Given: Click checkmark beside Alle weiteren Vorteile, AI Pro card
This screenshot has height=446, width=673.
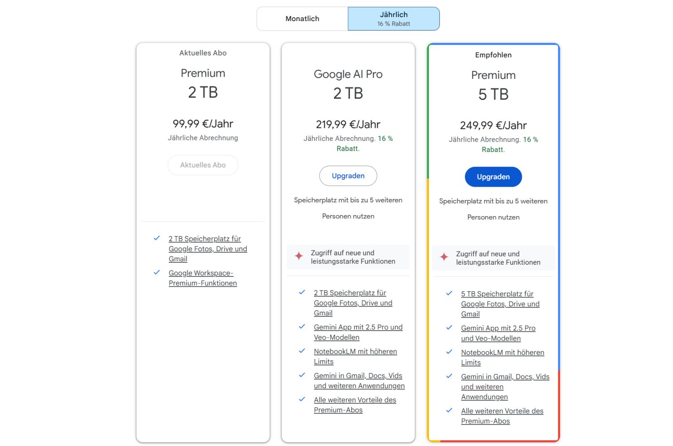Looking at the screenshot, I should [302, 399].
